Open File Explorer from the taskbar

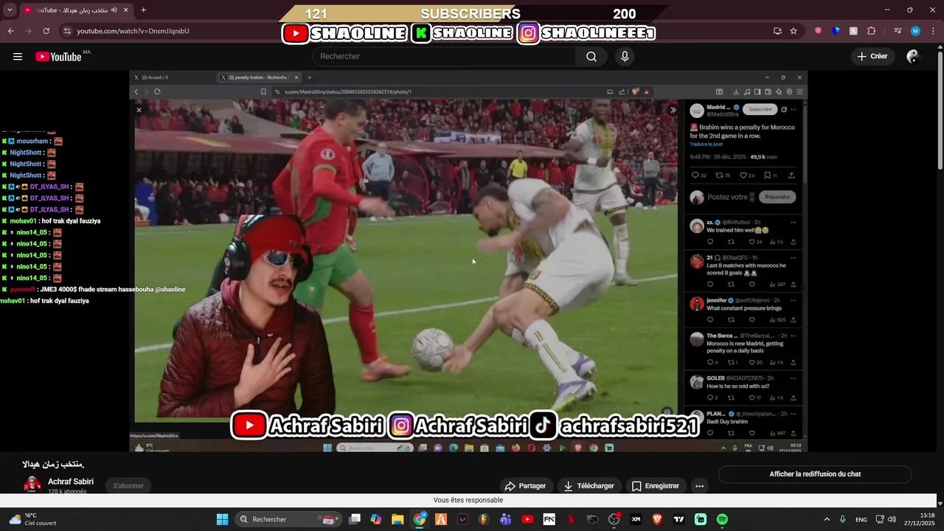398,519
